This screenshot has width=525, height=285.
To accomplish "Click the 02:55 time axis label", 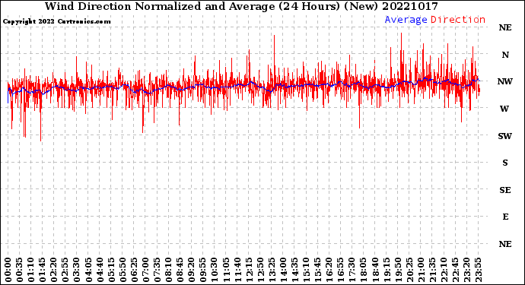I will click(65, 270).
